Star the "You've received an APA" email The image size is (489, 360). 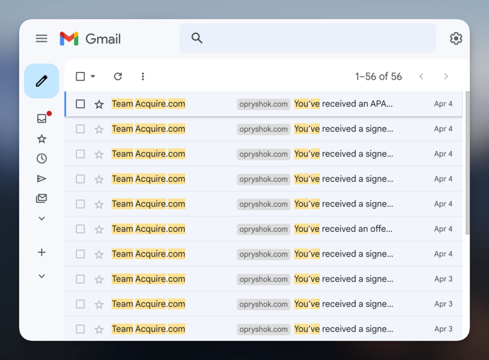point(99,104)
